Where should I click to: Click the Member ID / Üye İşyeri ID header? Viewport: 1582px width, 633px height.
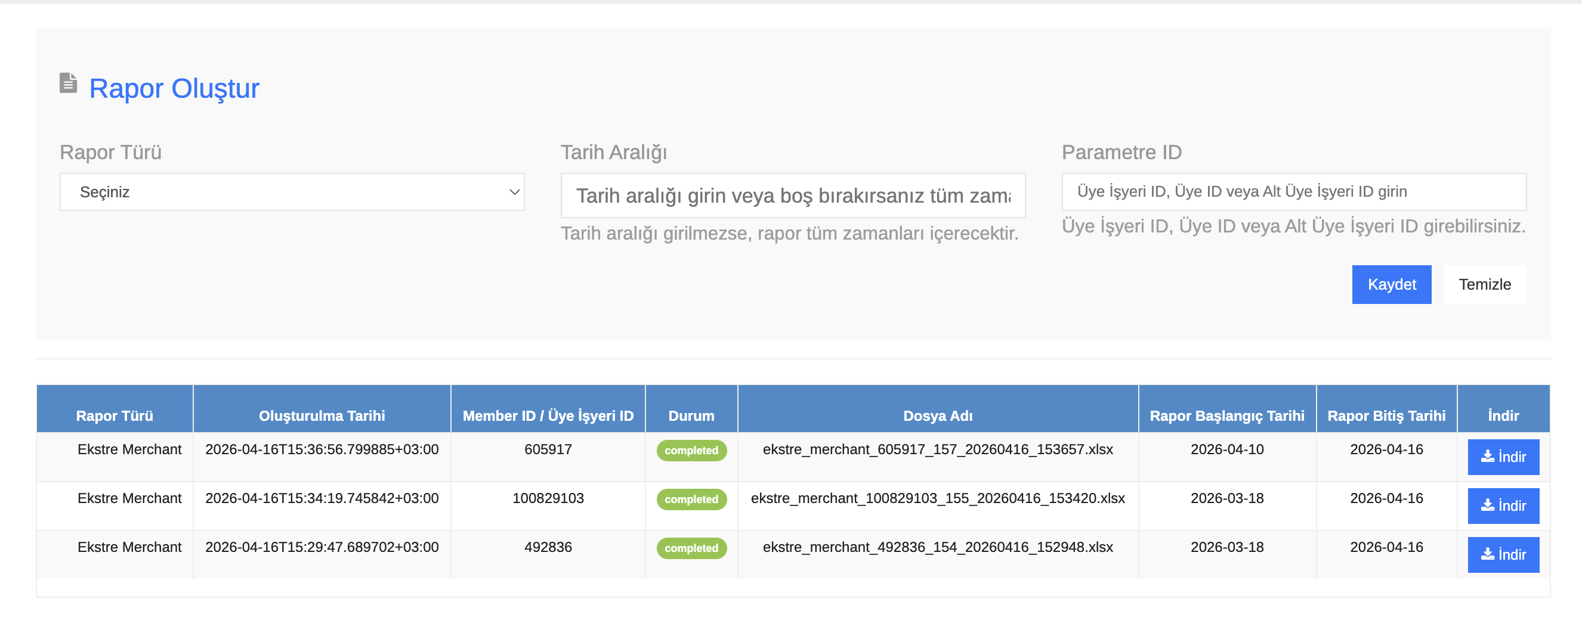pos(548,415)
